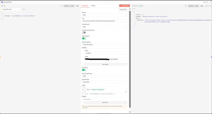The height and width of the screenshot is (114, 212).
Task: Click the previous node arrow at left edge
Action: click(1, 57)
